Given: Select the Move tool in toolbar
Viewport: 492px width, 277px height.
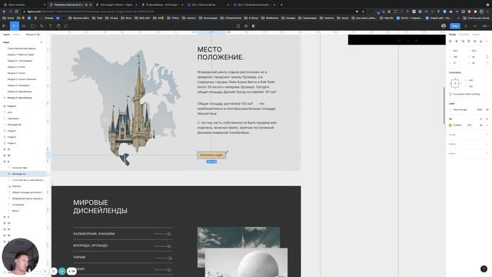Looking at the screenshot, I should (x=14, y=26).
